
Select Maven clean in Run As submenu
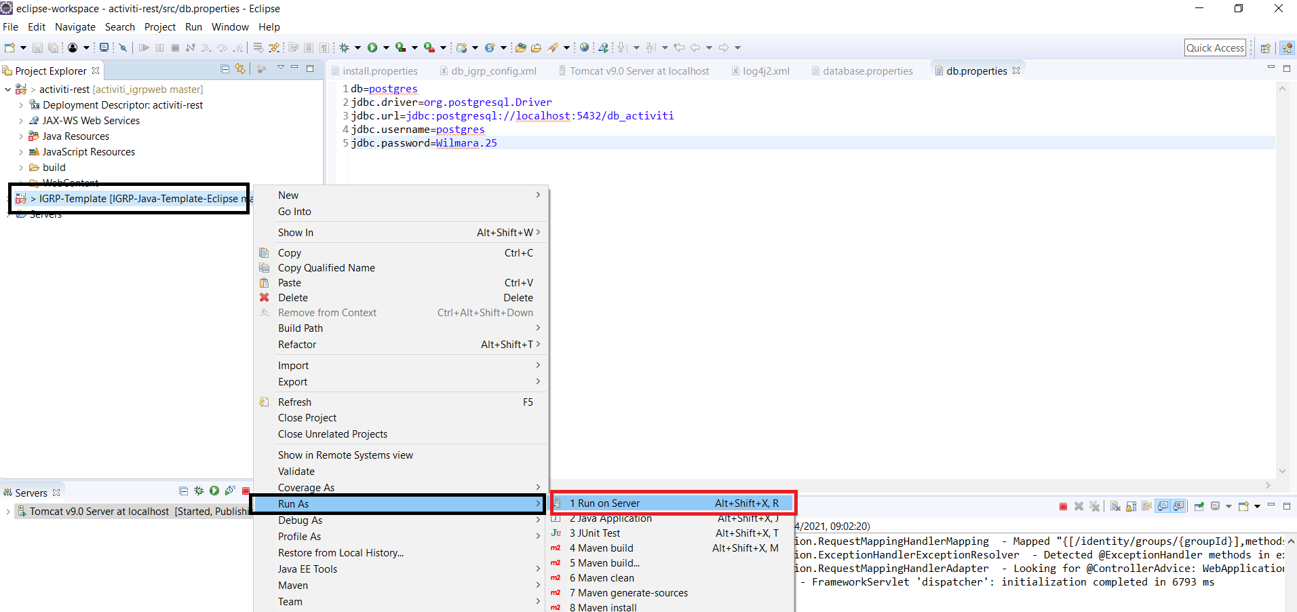(672, 578)
